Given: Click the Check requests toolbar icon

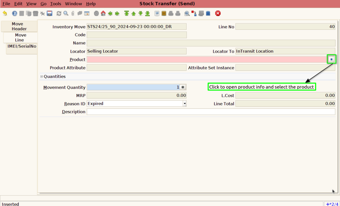Looking at the screenshot, I should 201,14.
